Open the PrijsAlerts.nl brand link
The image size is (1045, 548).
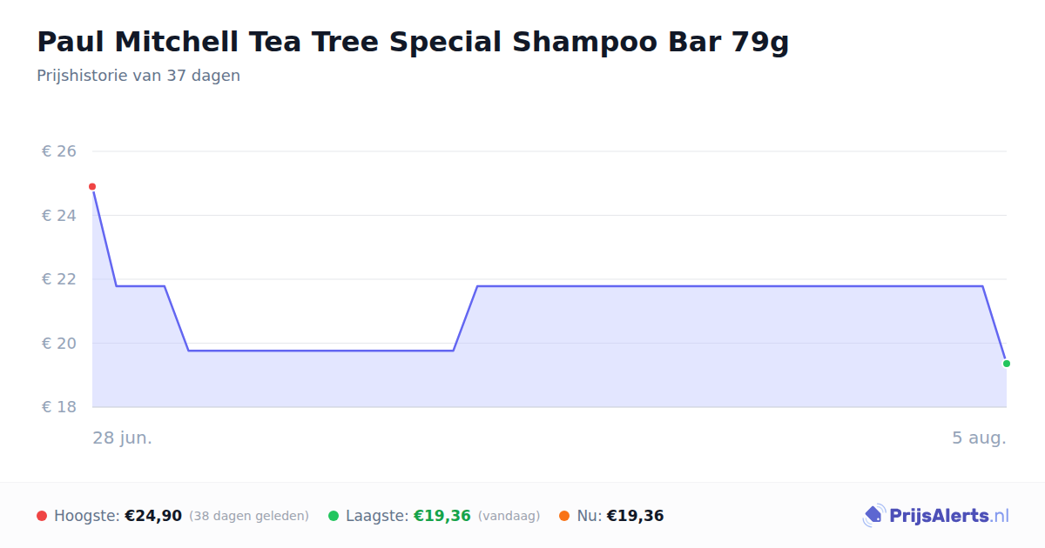point(936,516)
